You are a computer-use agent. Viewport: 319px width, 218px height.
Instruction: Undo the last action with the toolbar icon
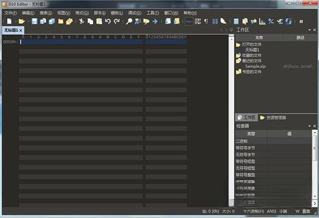point(108,21)
